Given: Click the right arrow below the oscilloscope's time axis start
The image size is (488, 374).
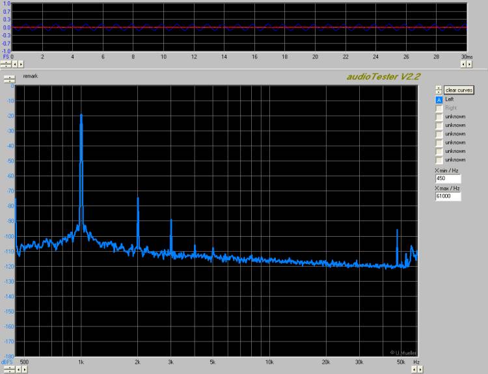Looking at the screenshot, I should pos(22,64).
